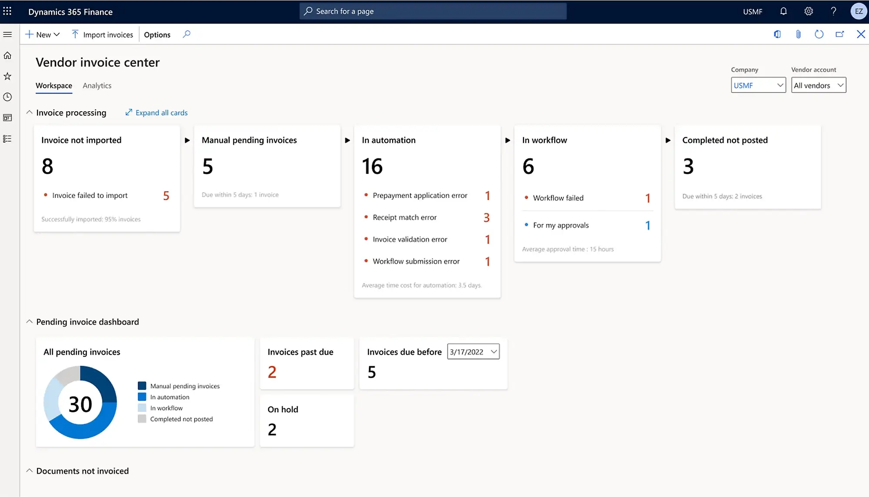Open Prepayment application error entries
869x497 pixels.
pyautogui.click(x=427, y=195)
